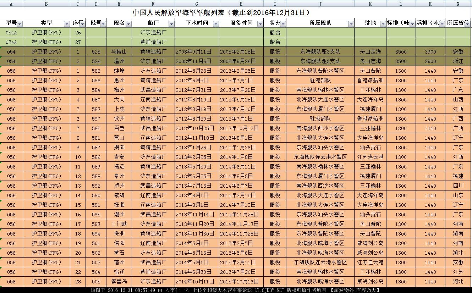
Task: Select sequence number cell 16
Action: [x=78, y=214]
